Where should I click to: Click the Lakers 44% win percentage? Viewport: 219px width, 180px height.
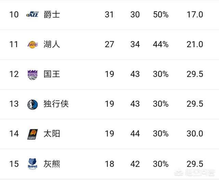click(160, 44)
